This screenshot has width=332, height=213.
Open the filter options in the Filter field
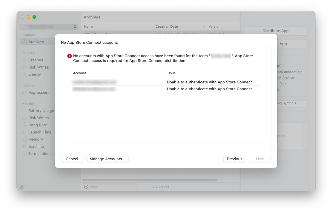point(86,186)
